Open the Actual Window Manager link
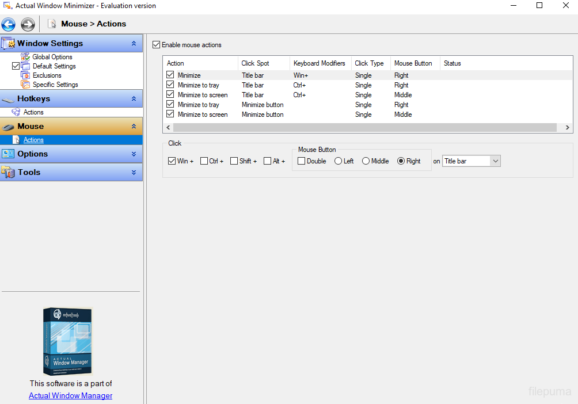 click(71, 395)
